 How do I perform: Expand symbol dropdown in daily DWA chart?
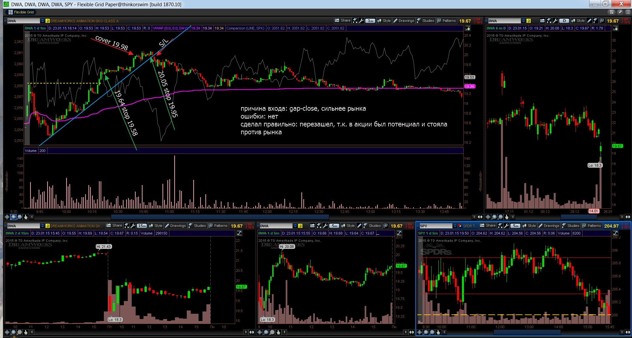(524, 21)
